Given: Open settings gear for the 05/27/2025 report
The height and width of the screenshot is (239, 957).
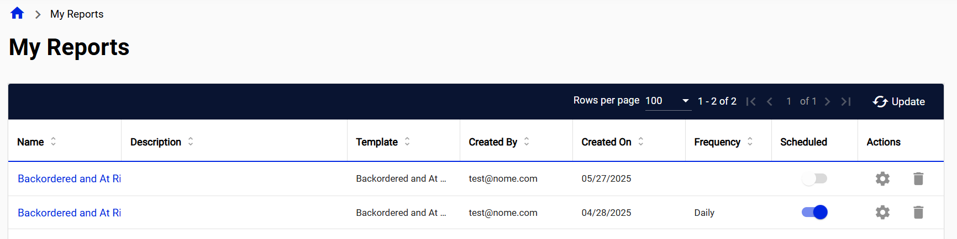Looking at the screenshot, I should tap(882, 178).
